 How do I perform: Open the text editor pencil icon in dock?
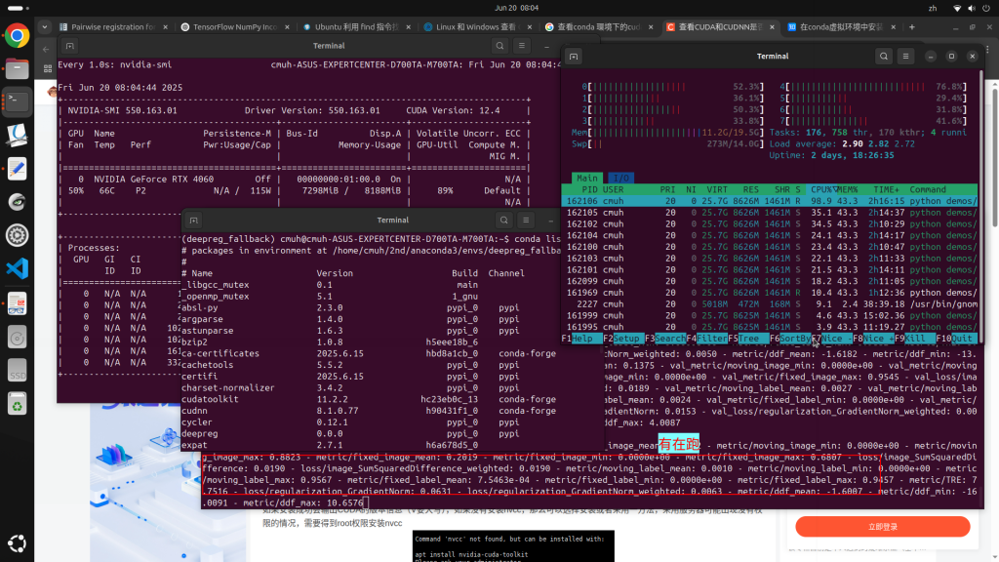tap(18, 169)
